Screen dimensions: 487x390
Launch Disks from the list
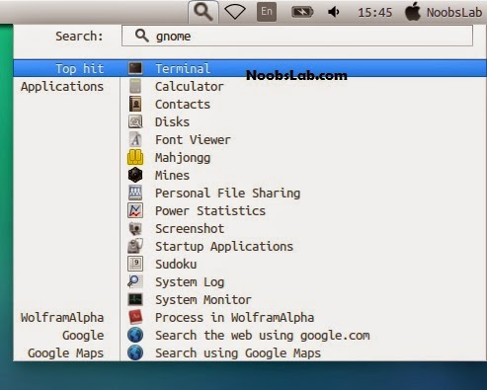[172, 122]
